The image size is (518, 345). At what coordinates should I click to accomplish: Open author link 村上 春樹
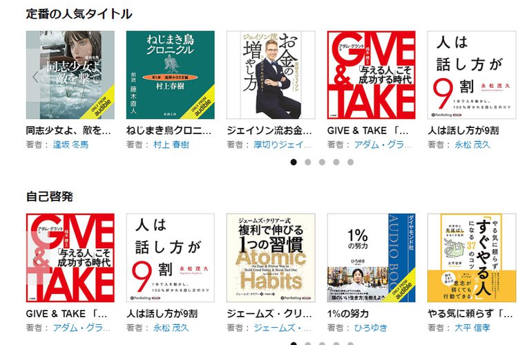click(x=171, y=144)
